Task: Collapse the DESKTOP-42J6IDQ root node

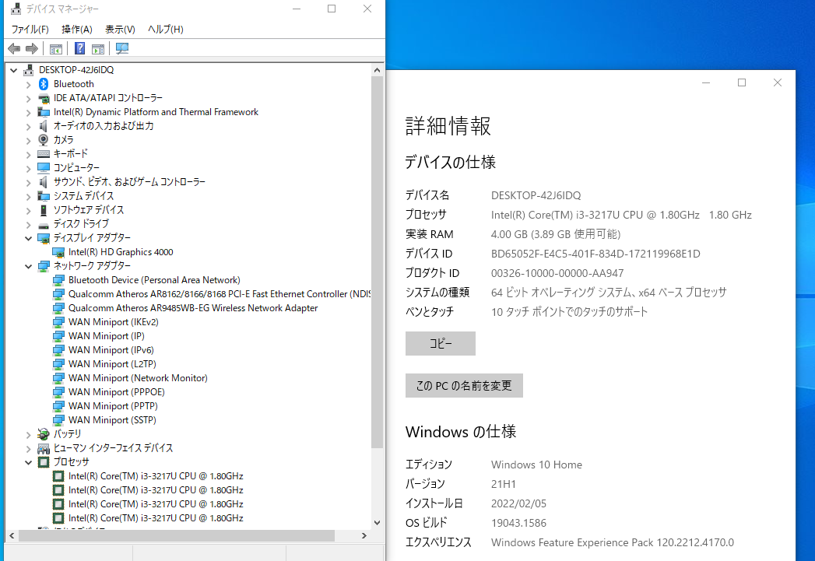Action: pos(13,70)
